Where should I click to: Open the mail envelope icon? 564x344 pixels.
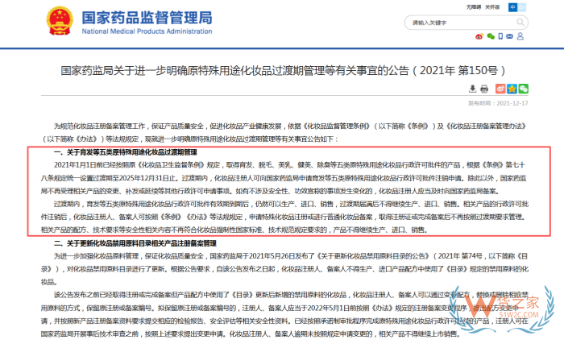coord(510,36)
